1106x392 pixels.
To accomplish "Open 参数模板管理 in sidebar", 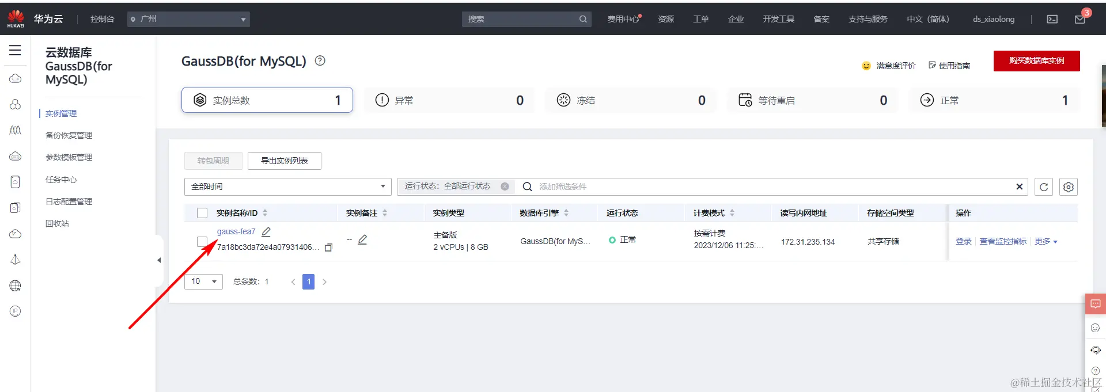I will pyautogui.click(x=69, y=157).
